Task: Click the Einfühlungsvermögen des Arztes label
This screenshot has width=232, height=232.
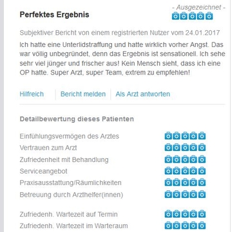Action: pos(69,136)
